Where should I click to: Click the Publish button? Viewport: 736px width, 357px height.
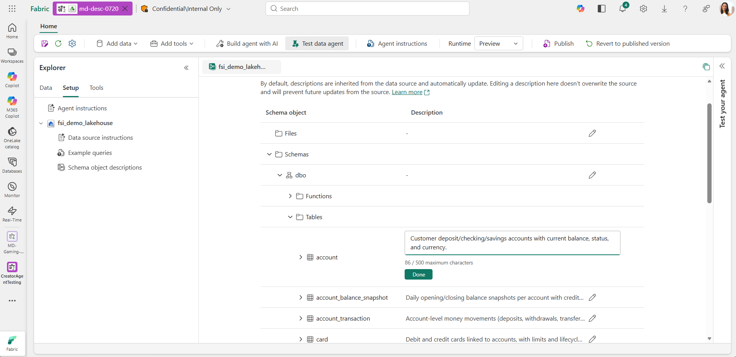click(558, 44)
